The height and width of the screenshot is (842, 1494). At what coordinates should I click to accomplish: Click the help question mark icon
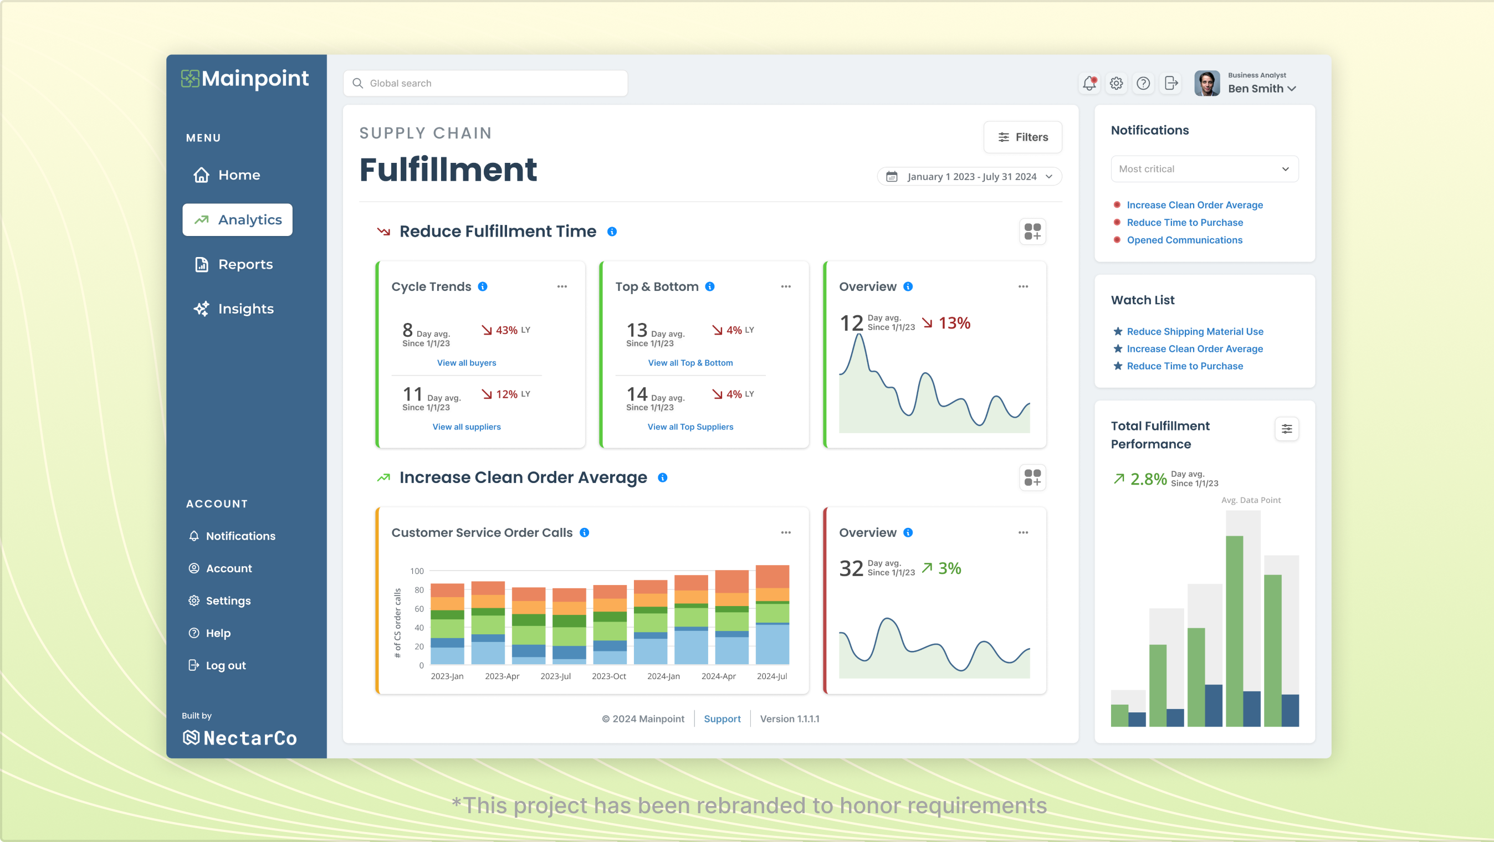click(1143, 84)
